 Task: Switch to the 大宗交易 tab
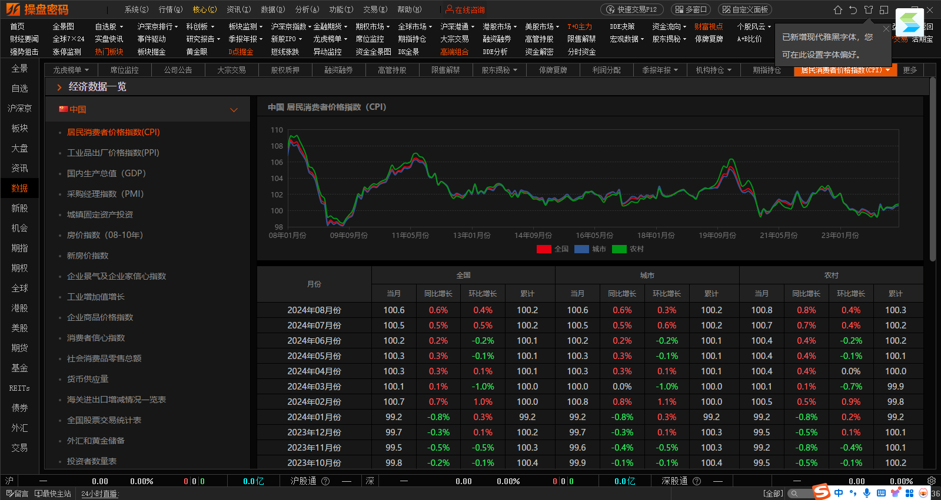tap(231, 70)
